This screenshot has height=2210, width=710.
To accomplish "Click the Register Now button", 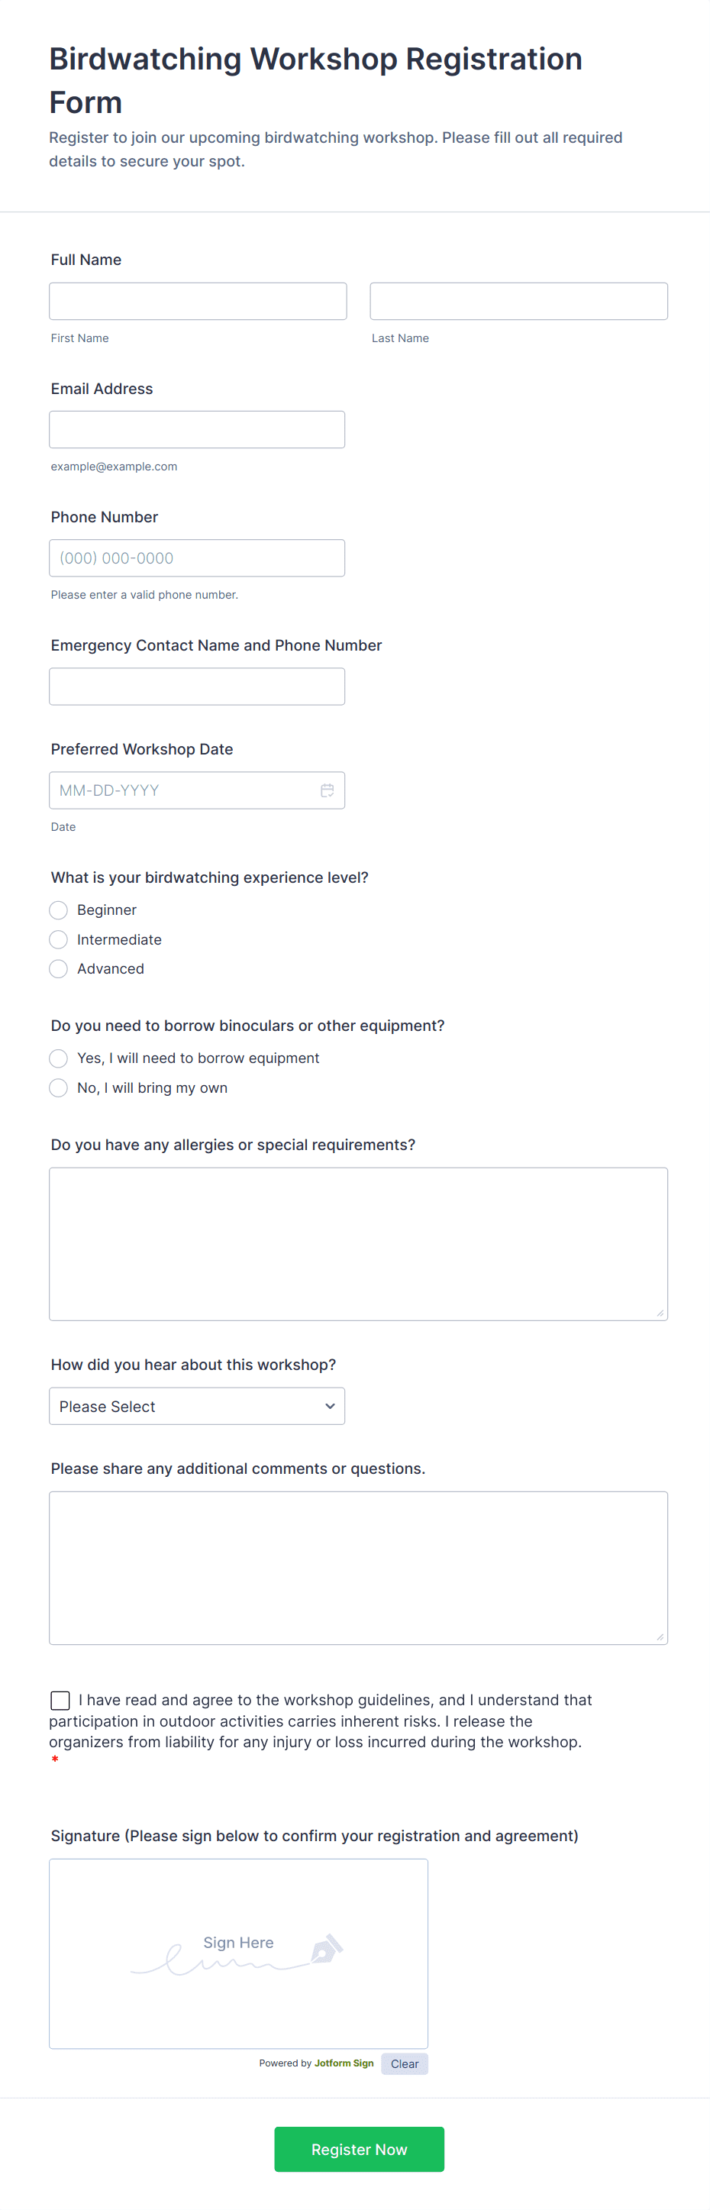I will [x=360, y=2149].
